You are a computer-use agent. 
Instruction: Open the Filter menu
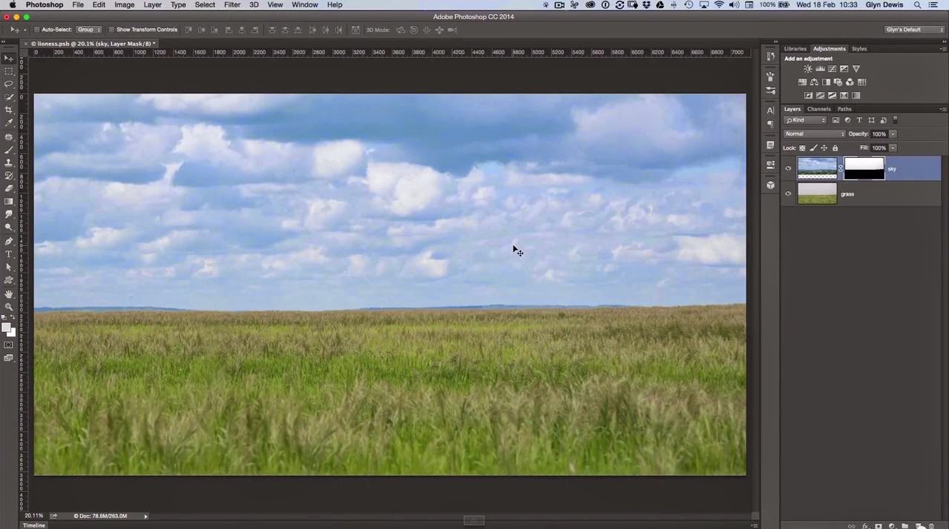pyautogui.click(x=231, y=5)
